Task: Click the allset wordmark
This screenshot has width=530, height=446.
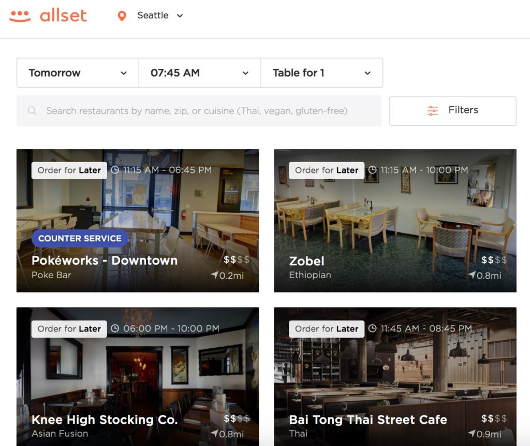Action: pyautogui.click(x=63, y=16)
